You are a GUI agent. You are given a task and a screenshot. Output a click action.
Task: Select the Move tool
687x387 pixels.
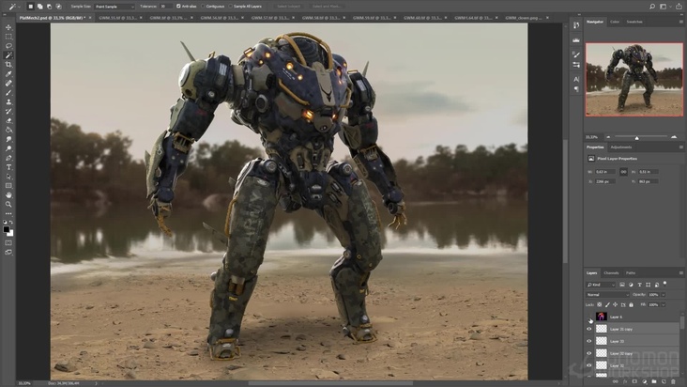pos(8,27)
